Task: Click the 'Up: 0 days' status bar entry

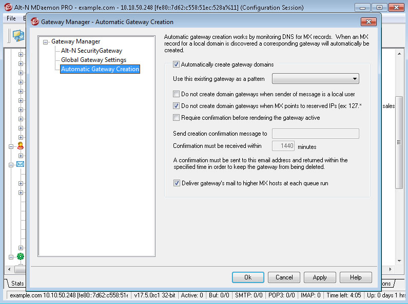Action: click(386, 295)
